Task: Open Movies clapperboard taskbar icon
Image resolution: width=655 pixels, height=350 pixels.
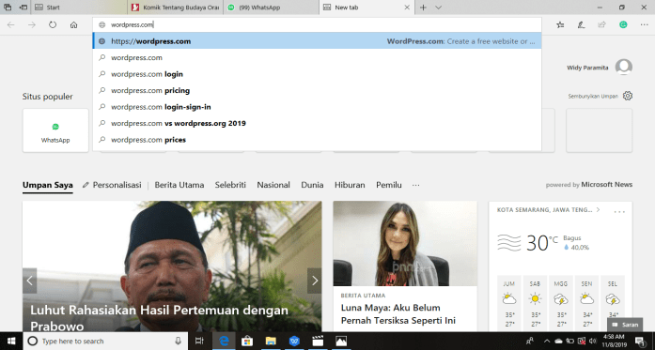Action: [x=318, y=342]
